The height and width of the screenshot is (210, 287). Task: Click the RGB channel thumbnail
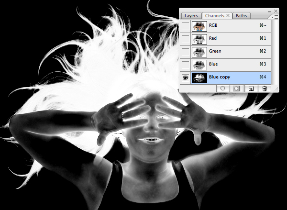(199, 26)
